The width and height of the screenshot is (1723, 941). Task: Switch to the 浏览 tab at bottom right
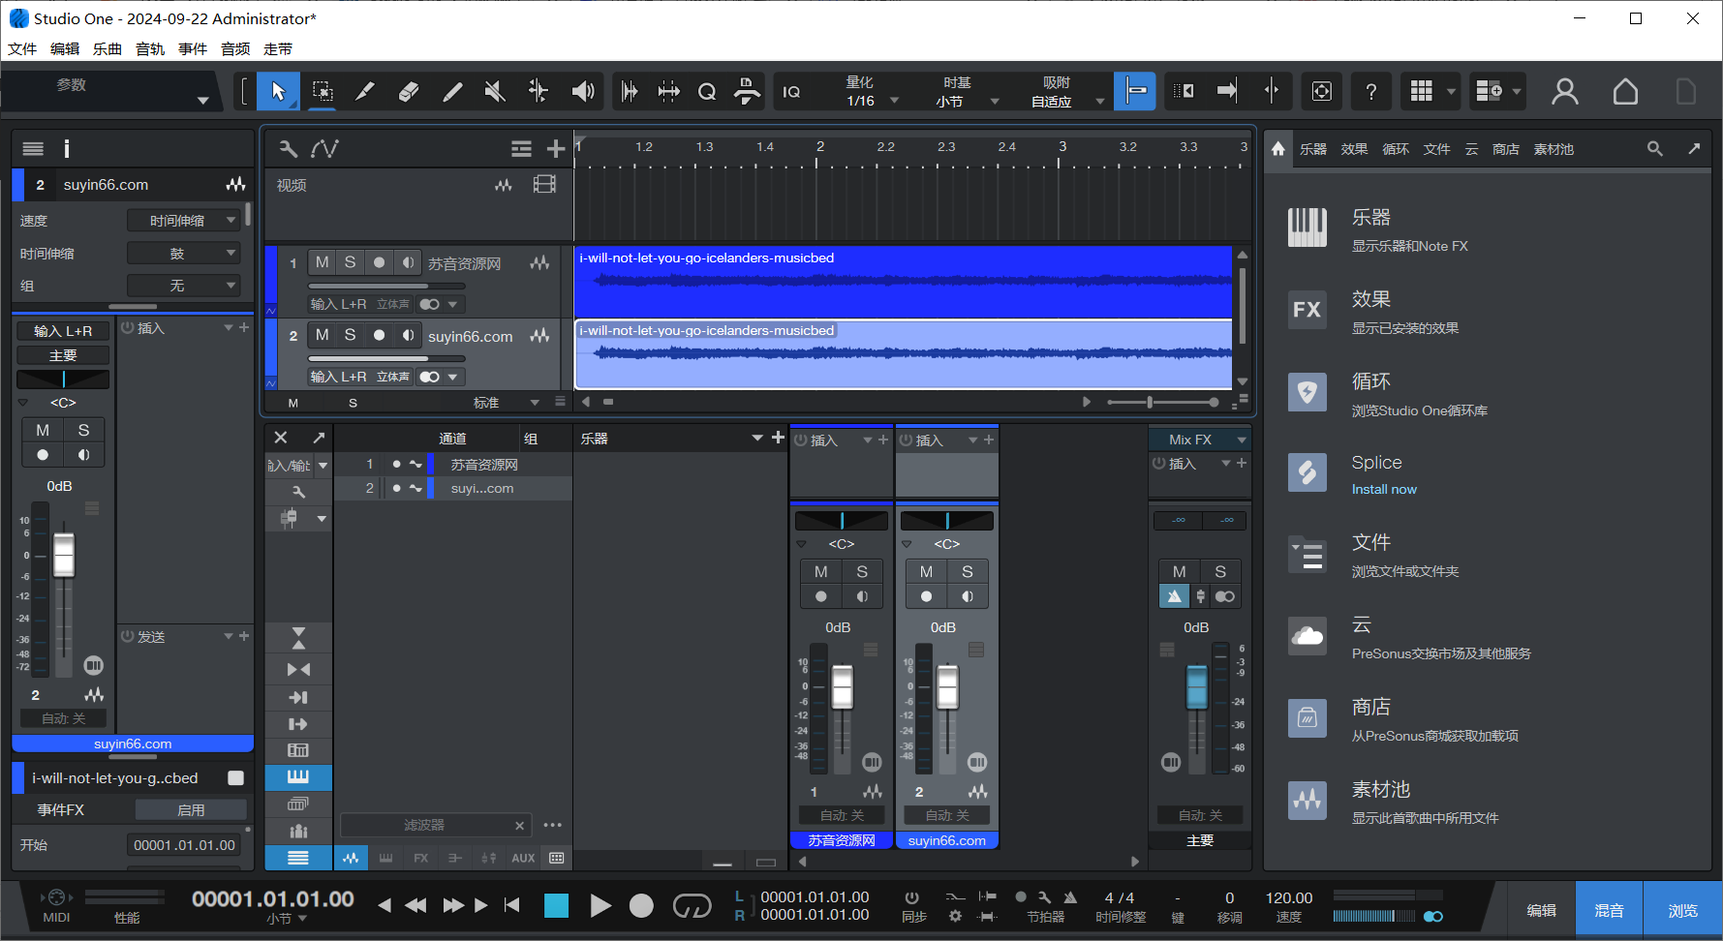coord(1683,909)
